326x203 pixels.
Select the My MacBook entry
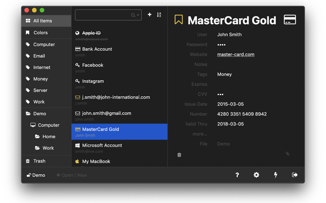(x=119, y=162)
